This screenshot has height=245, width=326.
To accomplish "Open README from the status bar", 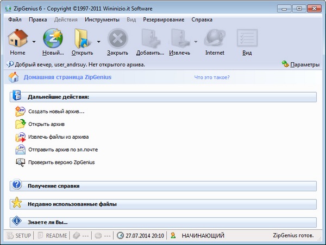I will 52,236.
